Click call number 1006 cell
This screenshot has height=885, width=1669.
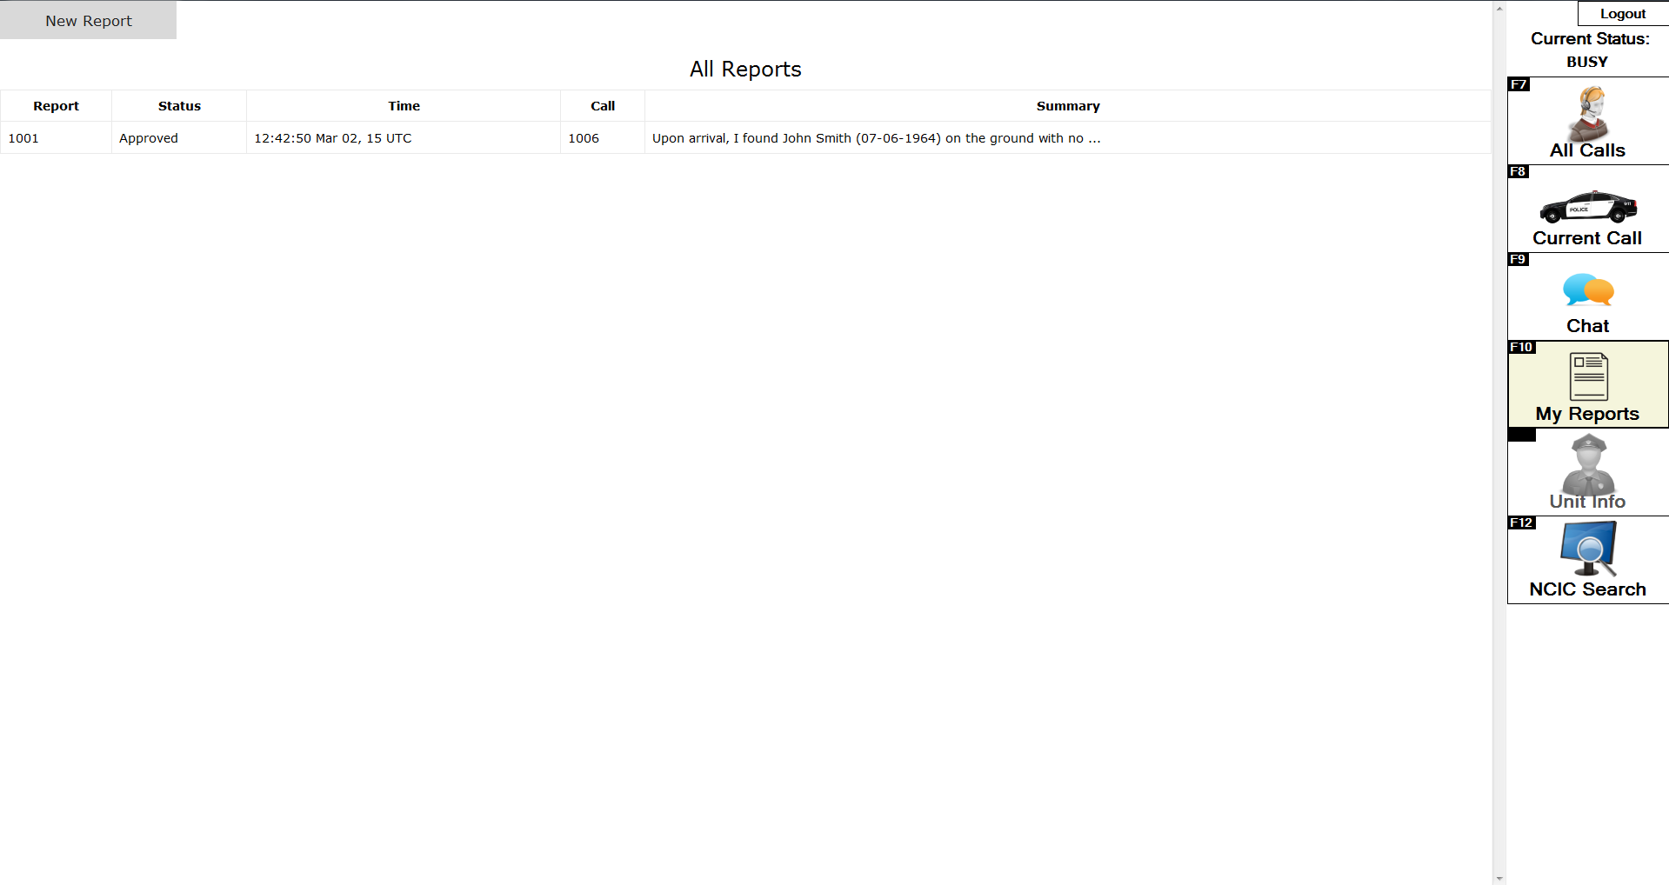603,138
